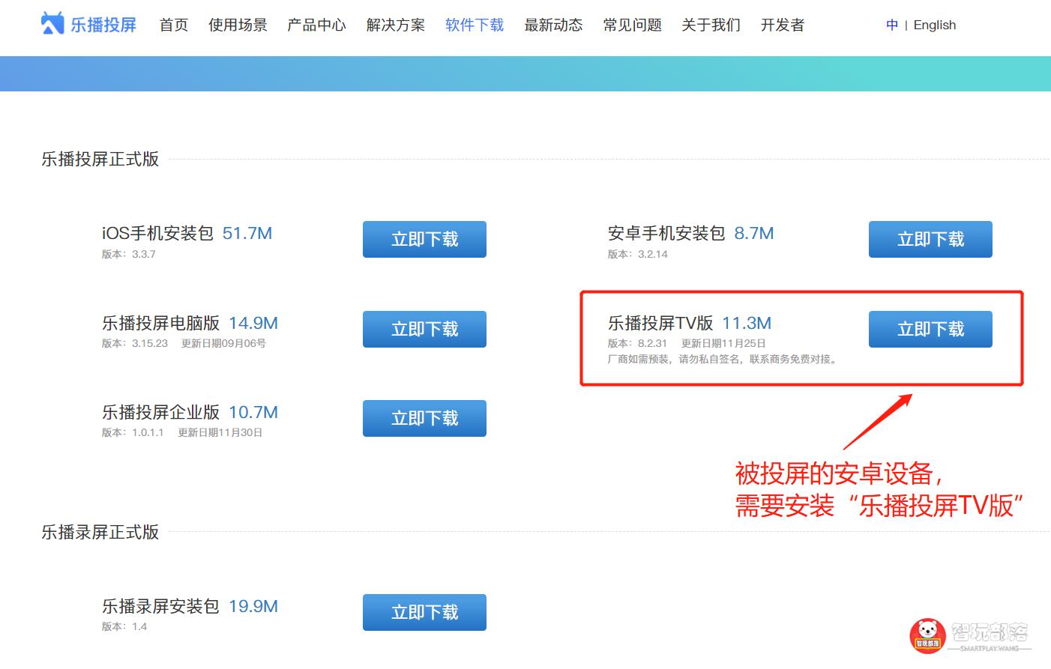Click the 乐播投屏TV版 title text
1051x669 pixels.
[660, 323]
